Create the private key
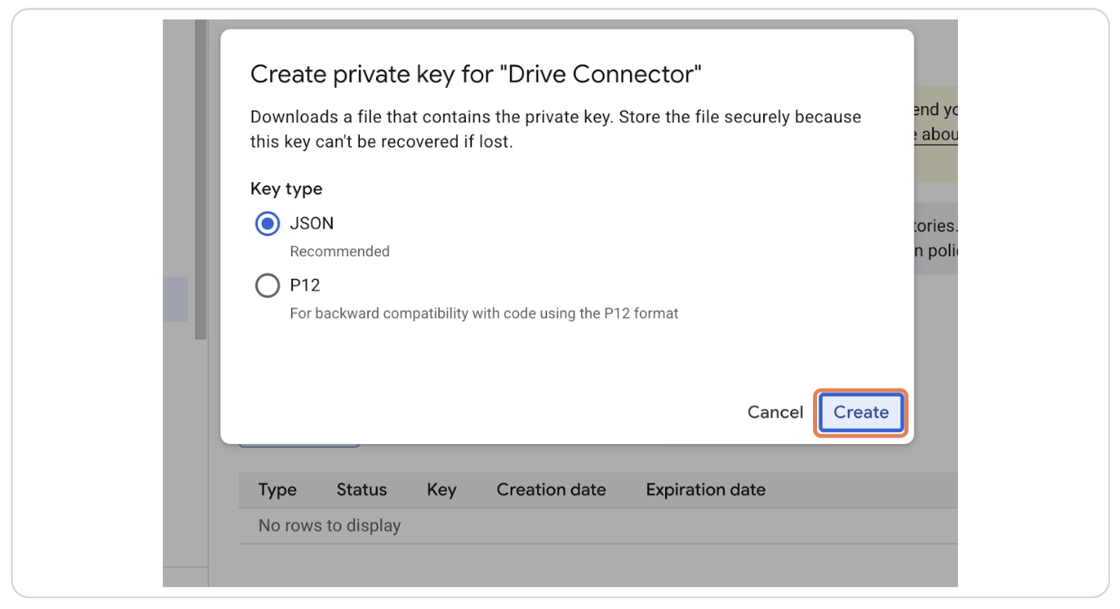Image resolution: width=1120 pixels, height=609 pixels. point(860,412)
